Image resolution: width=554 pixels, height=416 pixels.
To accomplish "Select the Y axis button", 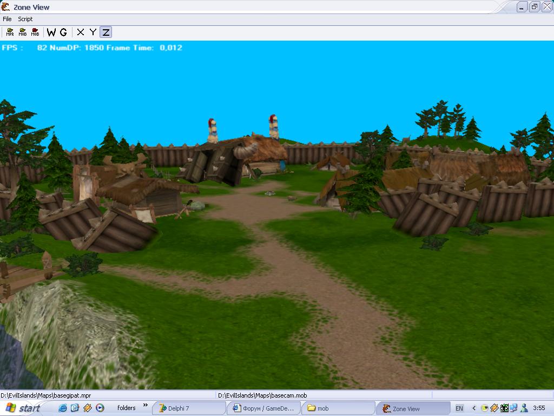I will point(93,32).
